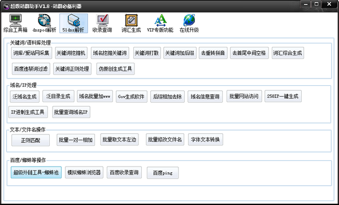Click the app logo in title bar
This screenshot has width=339, height=205.
coord(6,6)
